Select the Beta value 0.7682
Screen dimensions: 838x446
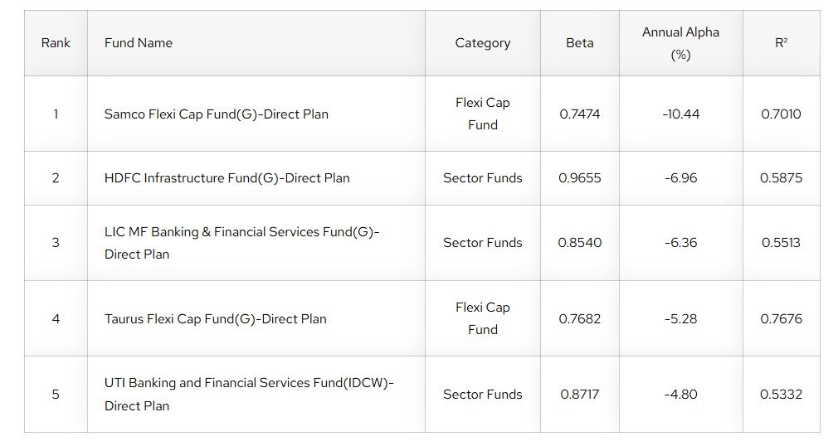point(579,319)
